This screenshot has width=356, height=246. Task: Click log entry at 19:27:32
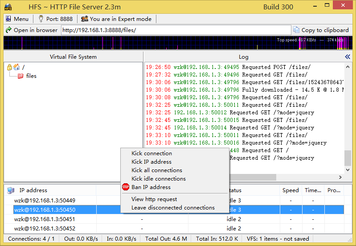[227, 75]
